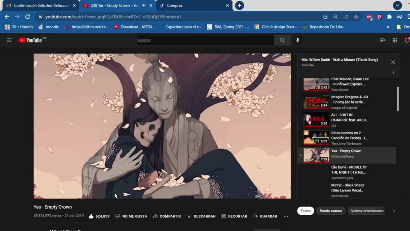410x231 pixels.
Task: Play Metric - Black Sheep entry
Action: (x=347, y=190)
